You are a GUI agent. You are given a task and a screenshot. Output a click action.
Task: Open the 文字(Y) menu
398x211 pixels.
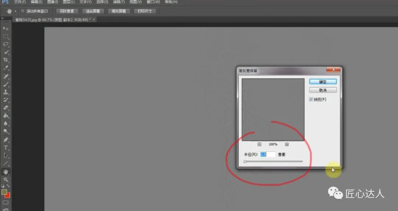(x=85, y=2)
